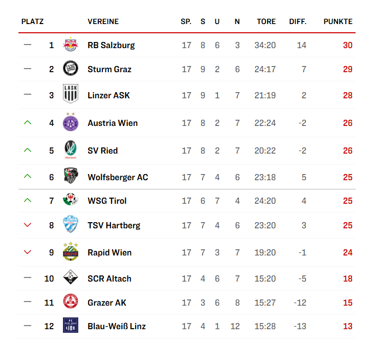Image resolution: width=374 pixels, height=364 pixels.
Task: Open the RB Salzburg team link
Action: (111, 45)
